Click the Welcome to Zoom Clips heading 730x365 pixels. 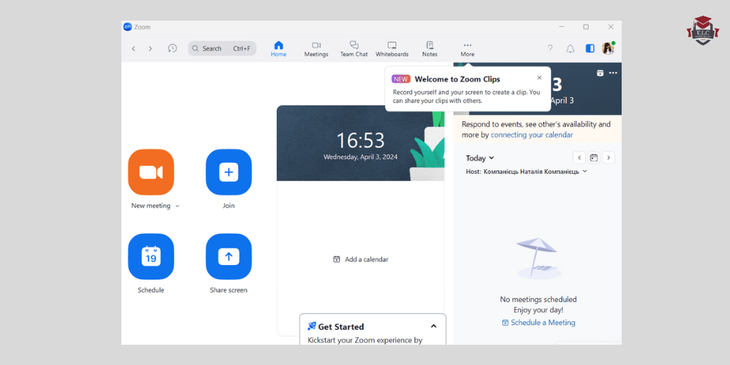coord(457,79)
